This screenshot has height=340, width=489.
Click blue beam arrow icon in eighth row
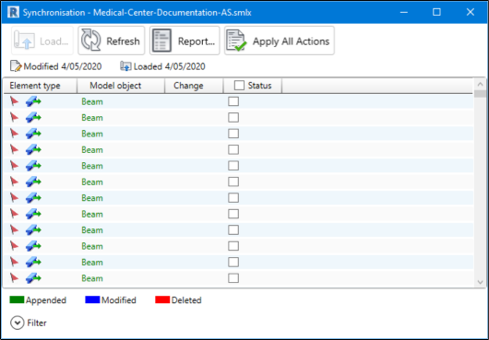tap(33, 214)
